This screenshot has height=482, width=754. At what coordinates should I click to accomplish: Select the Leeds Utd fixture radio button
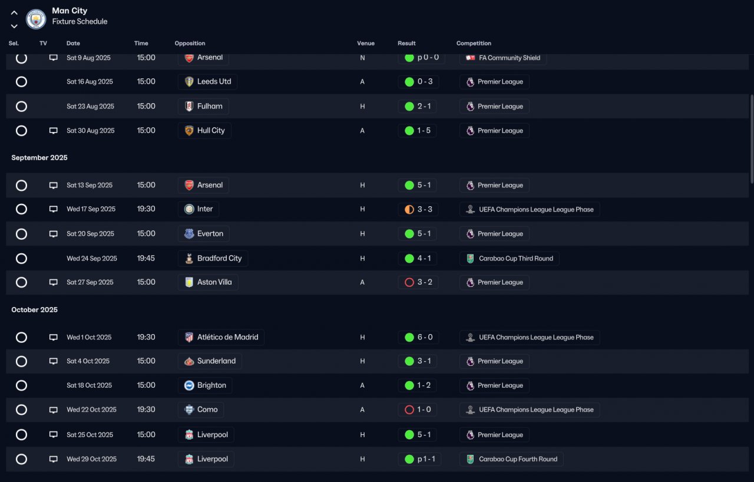point(21,82)
